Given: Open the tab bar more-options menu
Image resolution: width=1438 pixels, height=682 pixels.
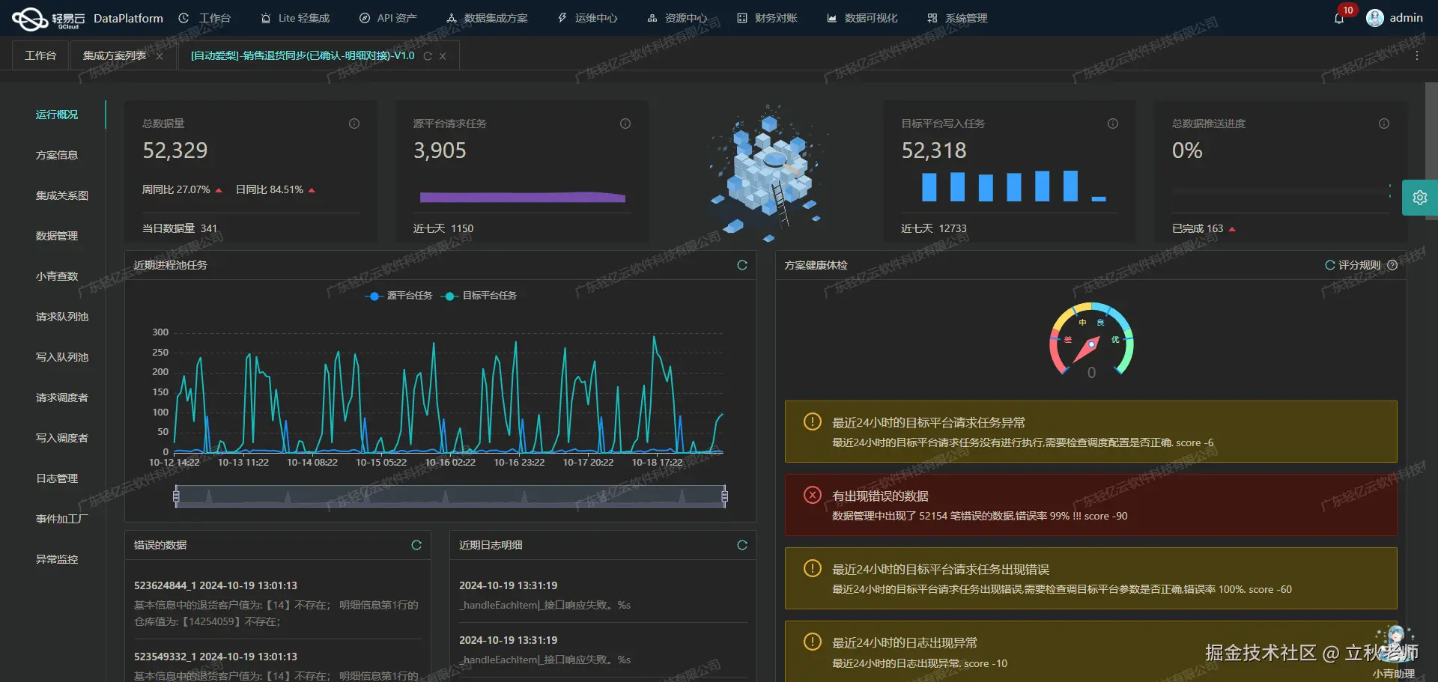Looking at the screenshot, I should pos(1417,56).
